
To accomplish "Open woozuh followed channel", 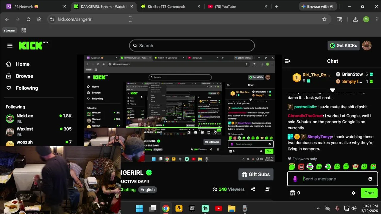I will click(39, 142).
